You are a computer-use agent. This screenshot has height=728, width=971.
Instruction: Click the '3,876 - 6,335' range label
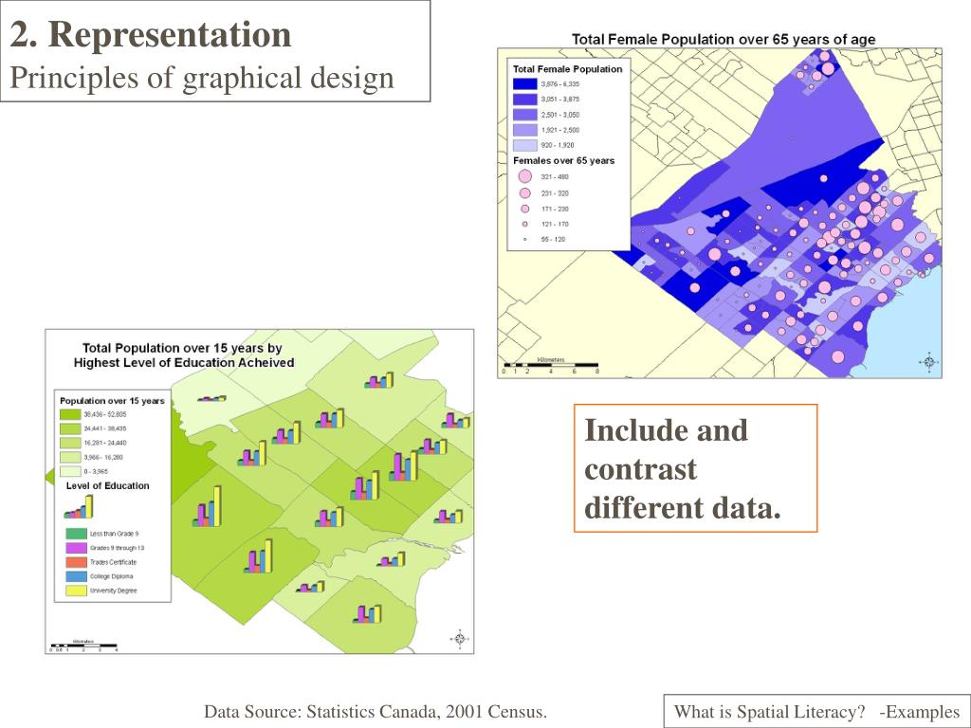click(x=559, y=84)
